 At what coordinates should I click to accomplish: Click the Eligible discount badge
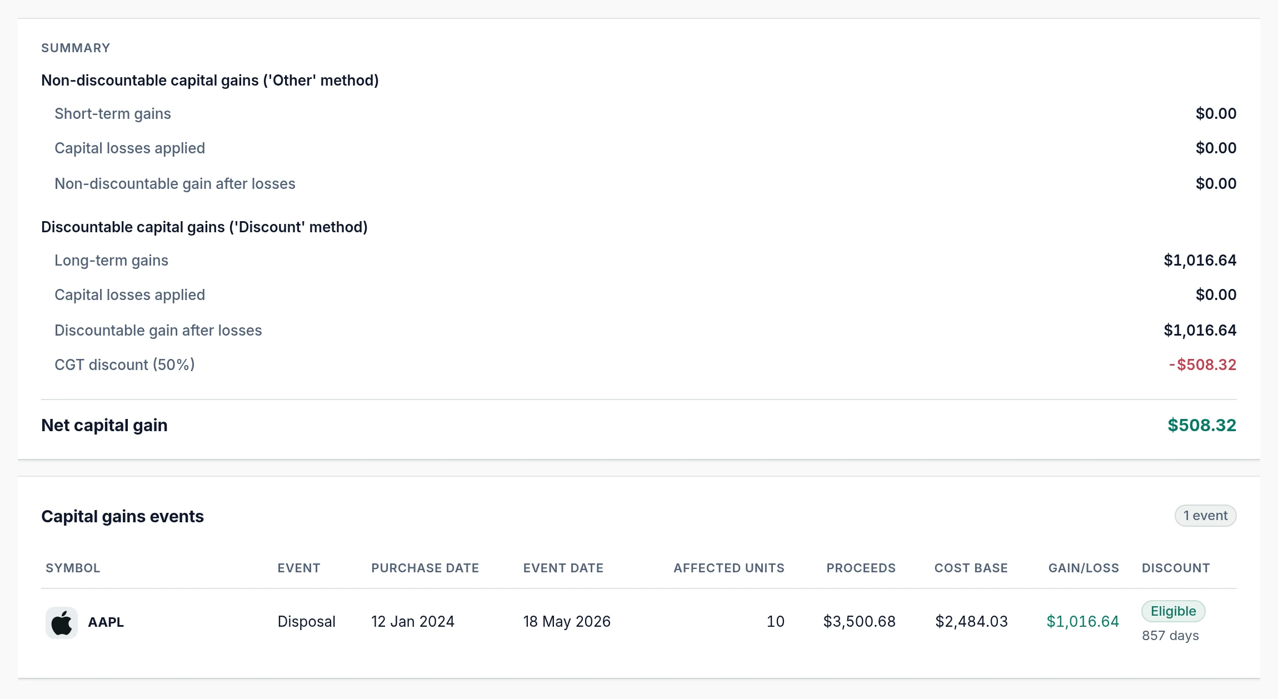tap(1173, 611)
